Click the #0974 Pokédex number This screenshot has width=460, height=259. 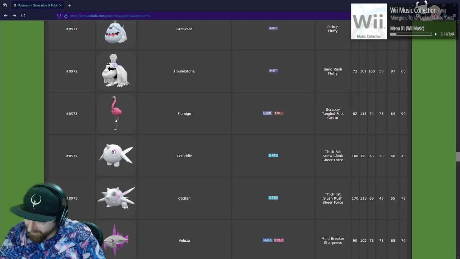coord(72,156)
